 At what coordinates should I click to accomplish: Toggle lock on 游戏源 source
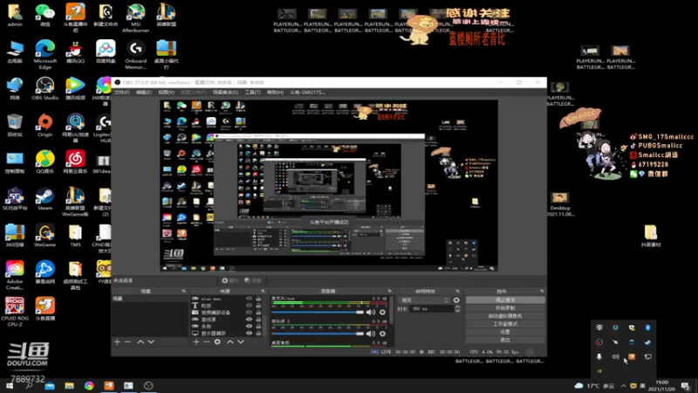tap(258, 320)
